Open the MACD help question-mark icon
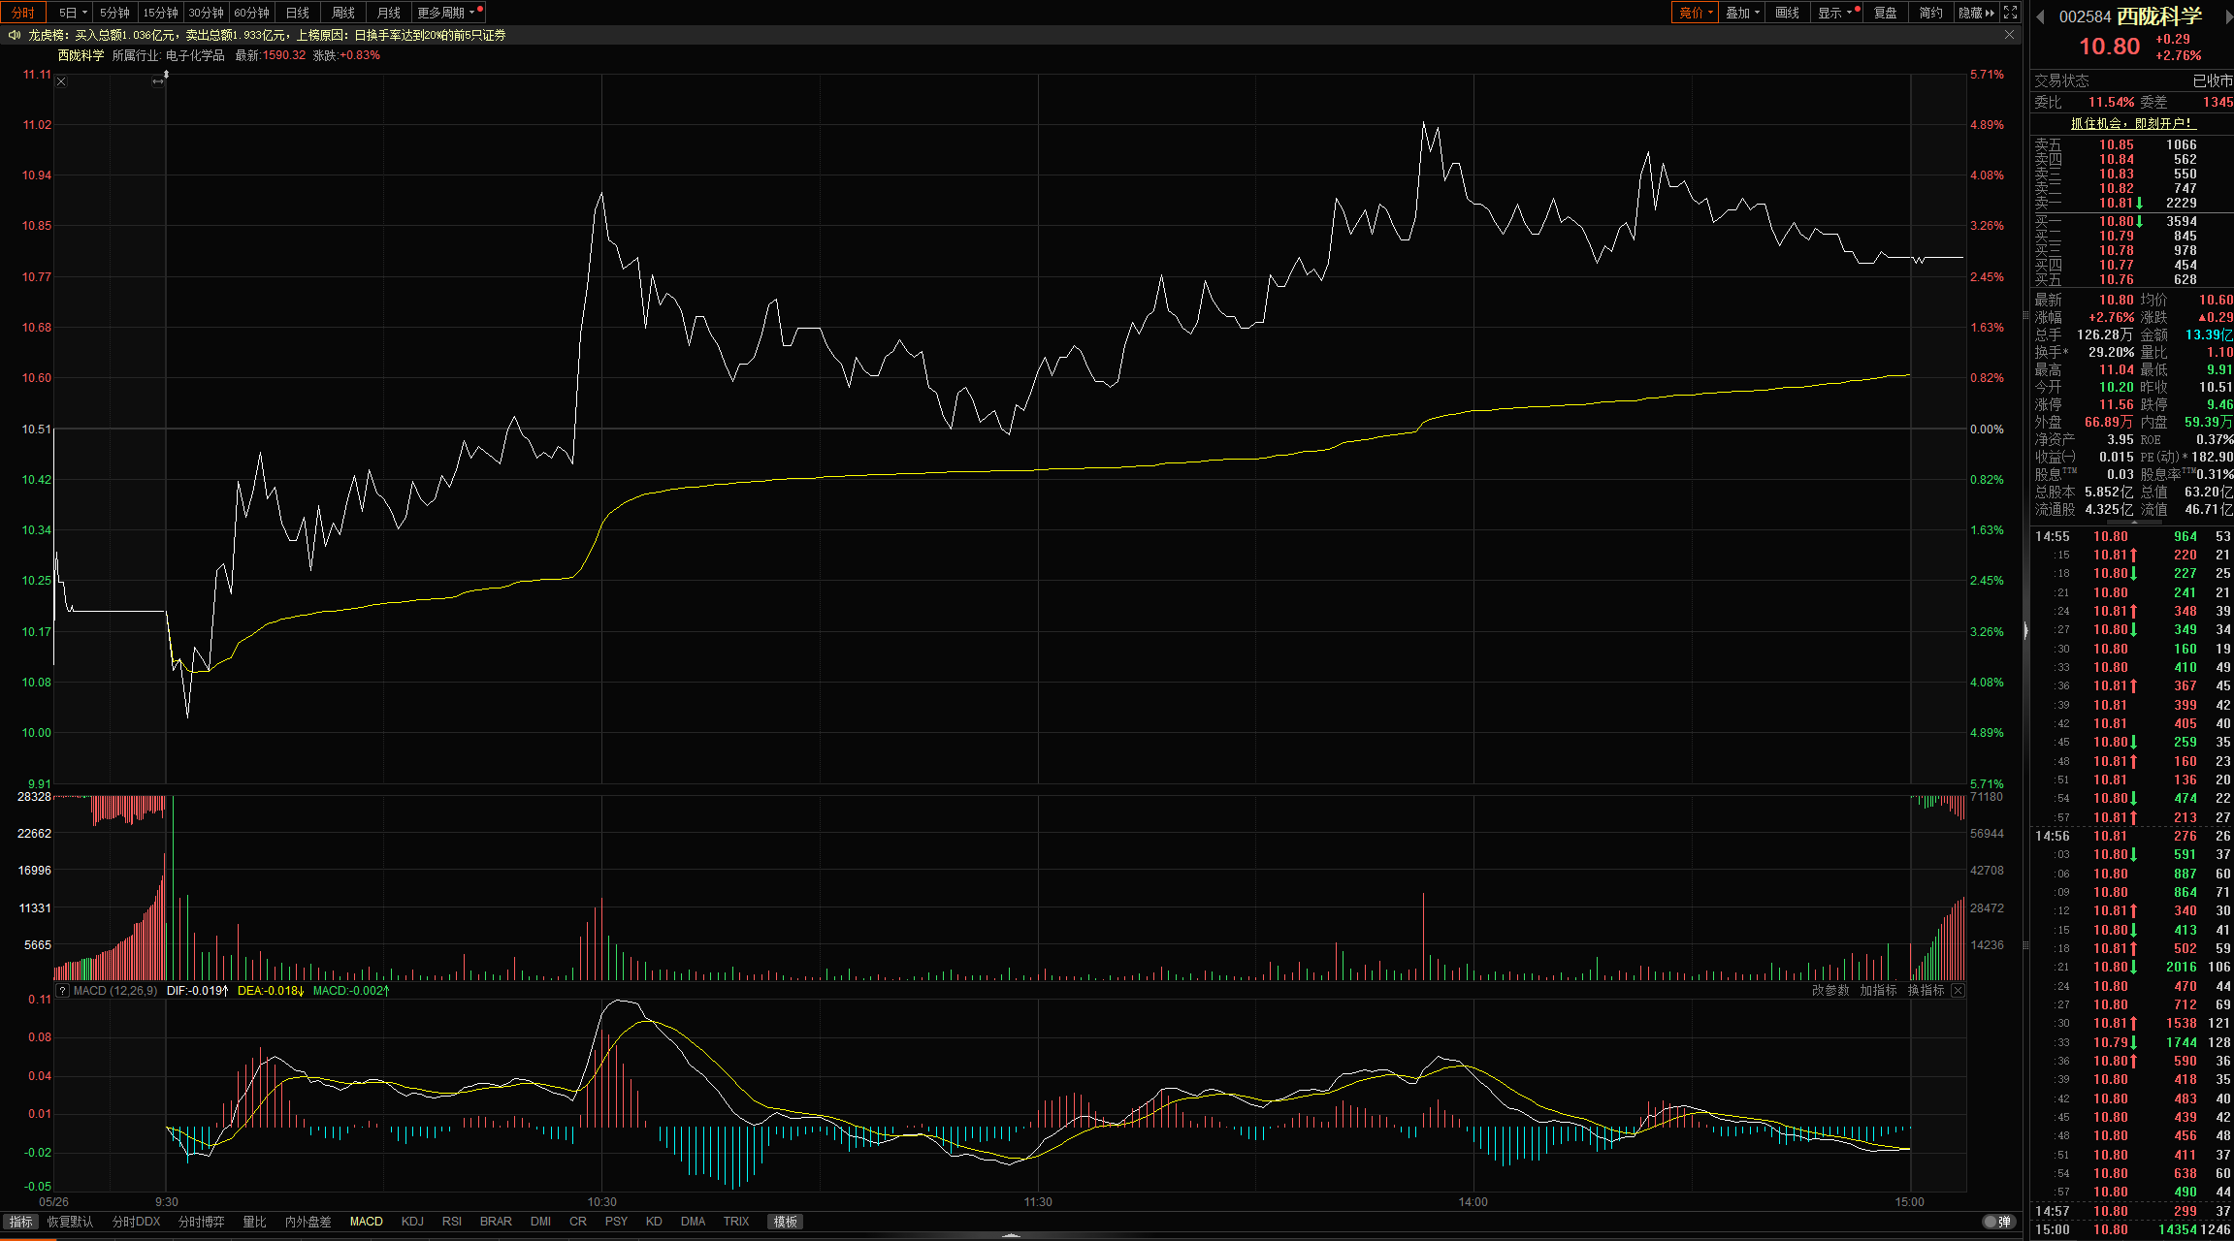 (62, 991)
